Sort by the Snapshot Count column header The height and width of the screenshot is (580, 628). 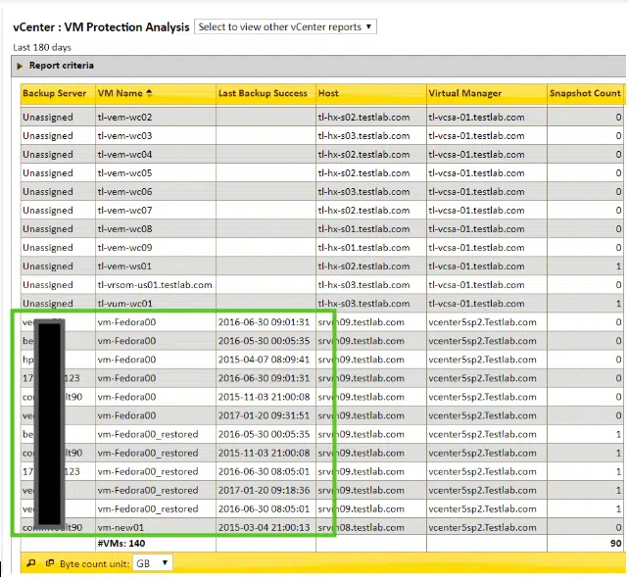pyautogui.click(x=585, y=93)
